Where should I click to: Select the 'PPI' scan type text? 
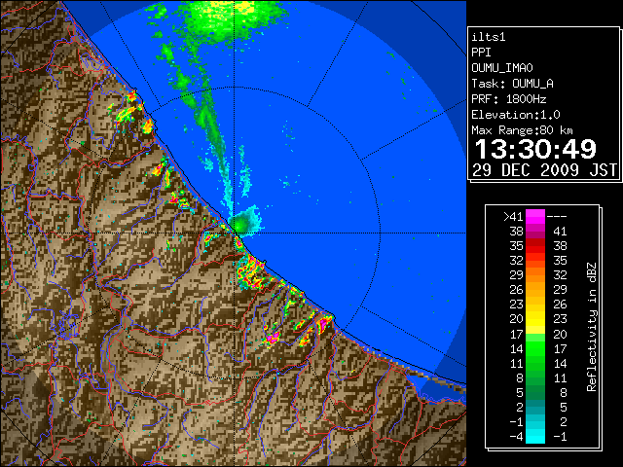(x=481, y=53)
